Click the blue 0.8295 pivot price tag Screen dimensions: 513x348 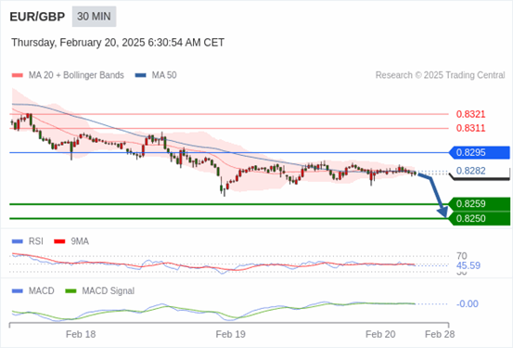tap(480, 152)
